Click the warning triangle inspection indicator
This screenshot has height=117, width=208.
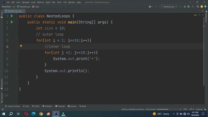[x=196, y=15]
